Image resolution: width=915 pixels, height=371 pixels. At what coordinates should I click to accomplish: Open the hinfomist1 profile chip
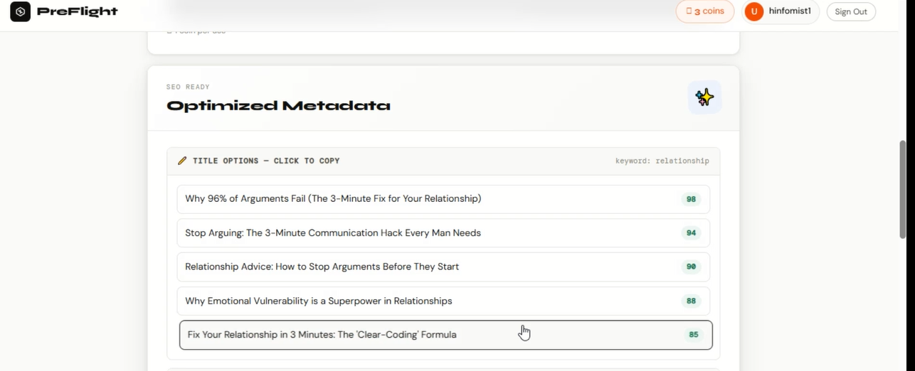(x=781, y=11)
